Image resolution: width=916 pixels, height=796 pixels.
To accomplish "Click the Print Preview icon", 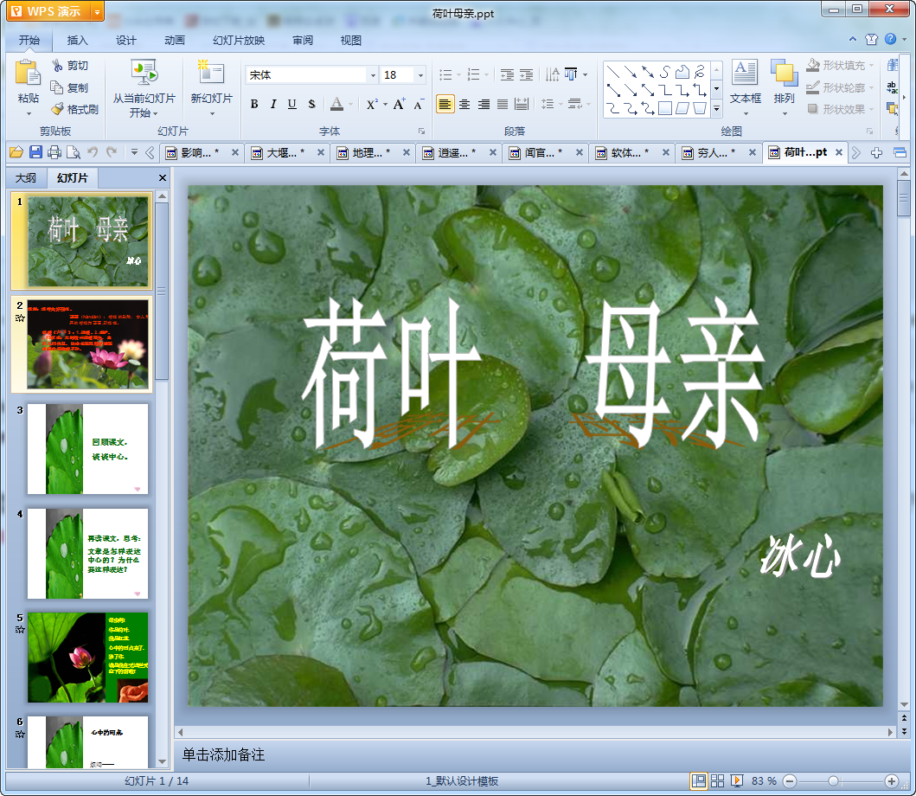I will pos(74,152).
